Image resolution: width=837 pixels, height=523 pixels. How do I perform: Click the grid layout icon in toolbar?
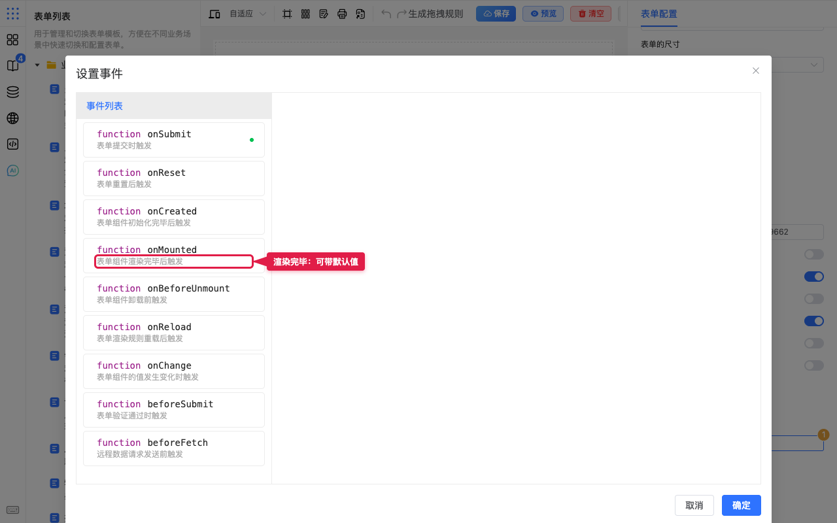coord(305,14)
